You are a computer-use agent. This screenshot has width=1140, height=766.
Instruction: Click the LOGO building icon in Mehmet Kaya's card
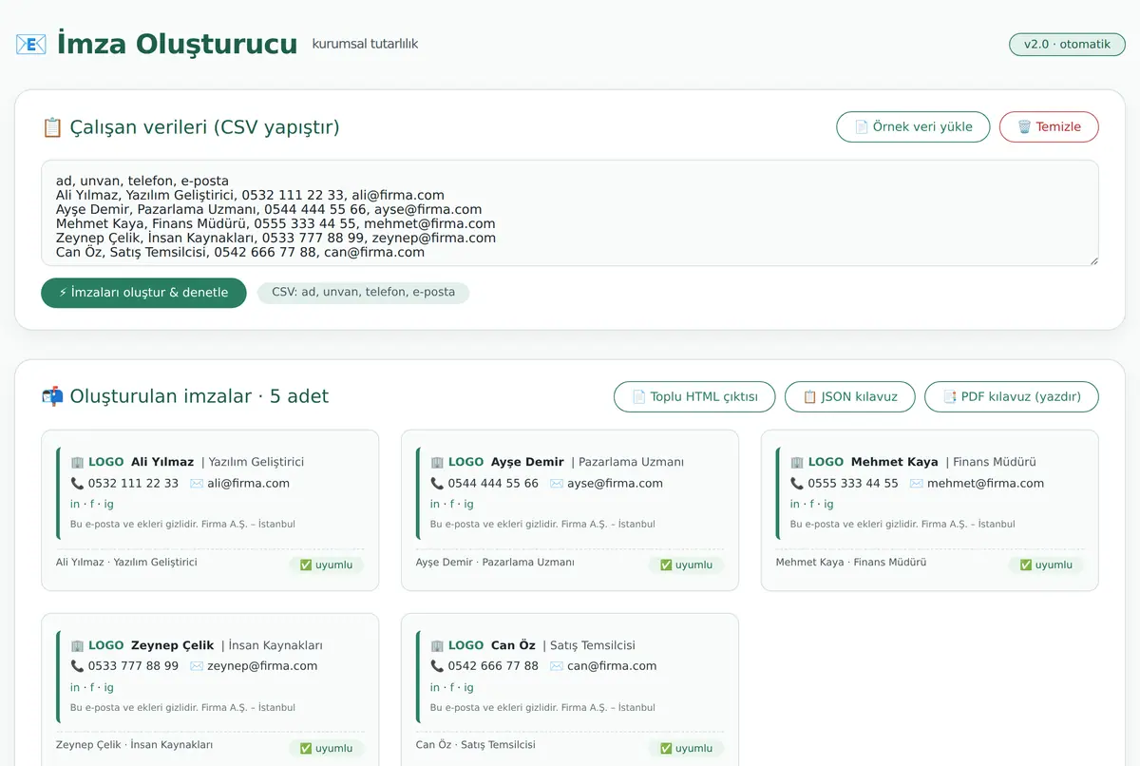point(797,462)
